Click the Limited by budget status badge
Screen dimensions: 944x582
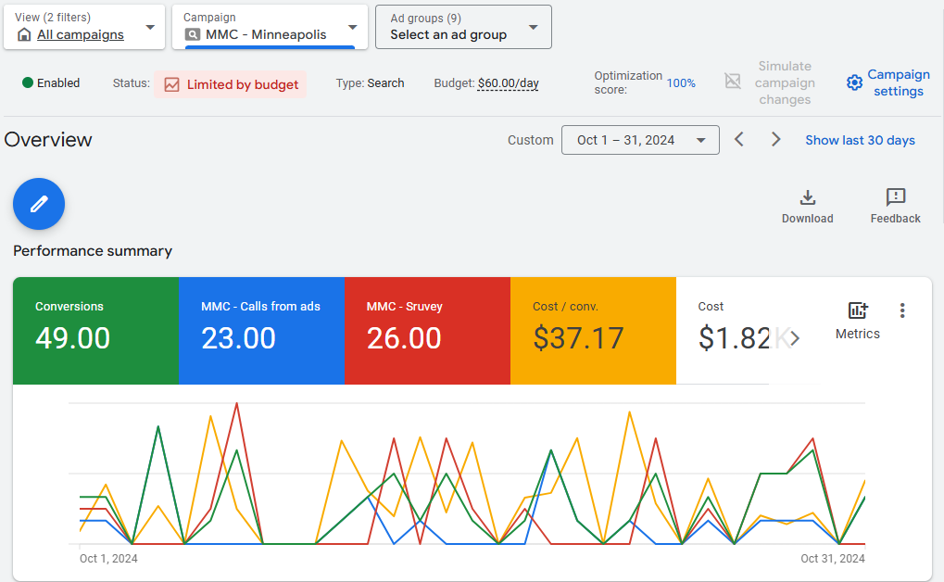tap(231, 84)
